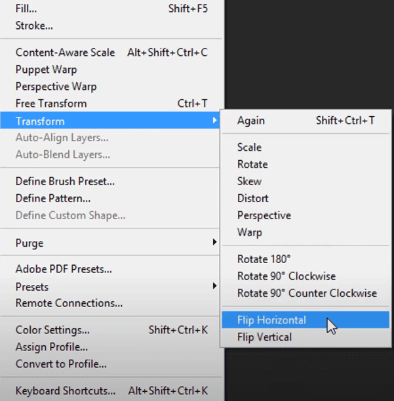Activate Free Transform
This screenshot has width=394, height=401.
click(x=50, y=104)
